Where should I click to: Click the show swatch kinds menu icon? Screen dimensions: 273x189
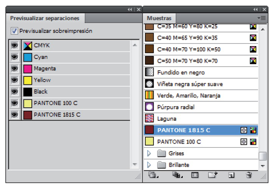(x=176, y=175)
